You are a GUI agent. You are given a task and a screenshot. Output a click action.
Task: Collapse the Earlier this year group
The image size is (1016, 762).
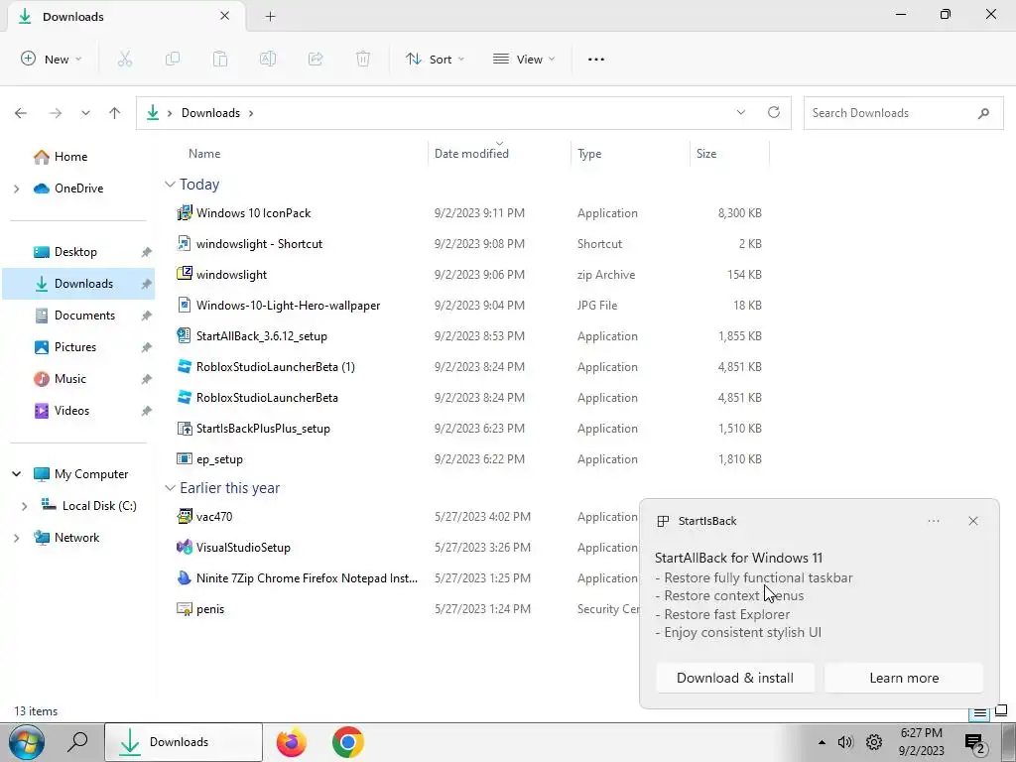click(x=170, y=488)
